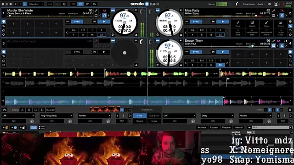This screenshot has height=165, width=294.
Task: Open user profile account icon
Action: [x=276, y=4]
